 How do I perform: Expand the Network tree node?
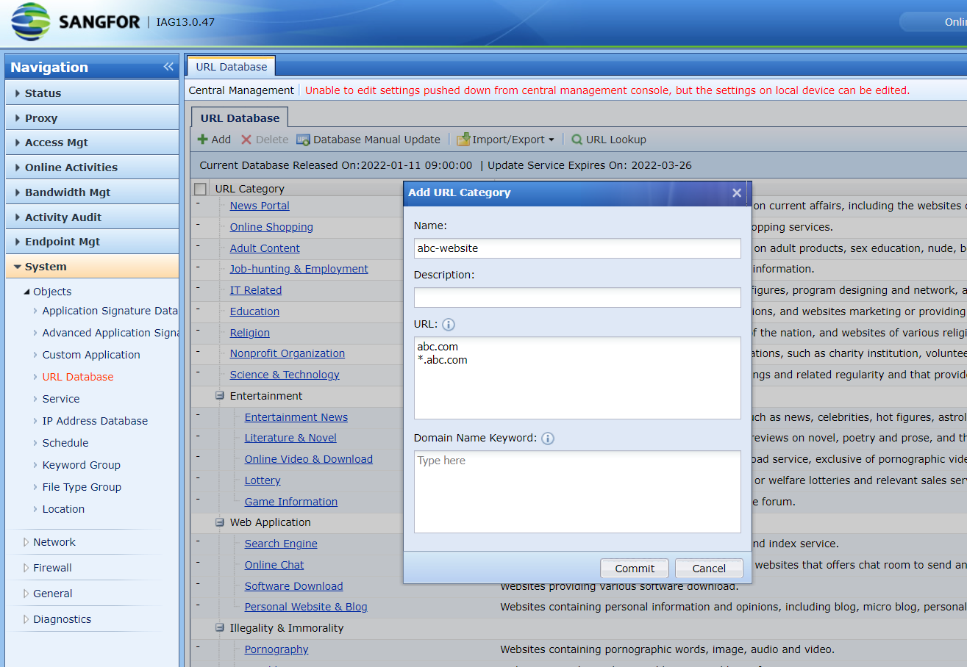coord(26,542)
